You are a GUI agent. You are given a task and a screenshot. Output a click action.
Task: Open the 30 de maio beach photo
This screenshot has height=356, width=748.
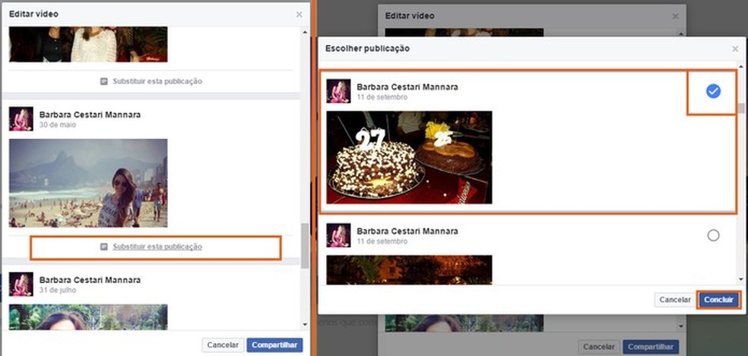tap(88, 183)
